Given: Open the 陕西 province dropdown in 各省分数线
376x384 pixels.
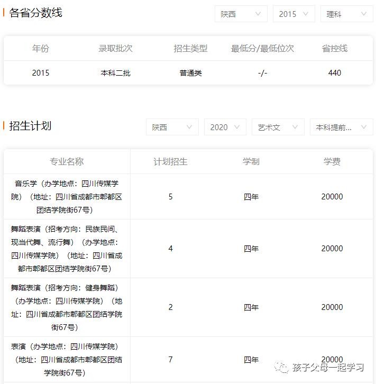Looking at the screenshot, I should tap(241, 14).
